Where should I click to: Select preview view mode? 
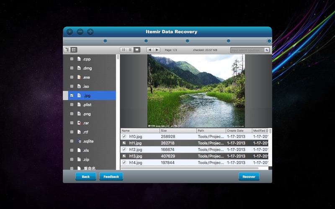137,50
